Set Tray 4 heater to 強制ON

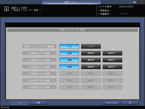point(91,60)
